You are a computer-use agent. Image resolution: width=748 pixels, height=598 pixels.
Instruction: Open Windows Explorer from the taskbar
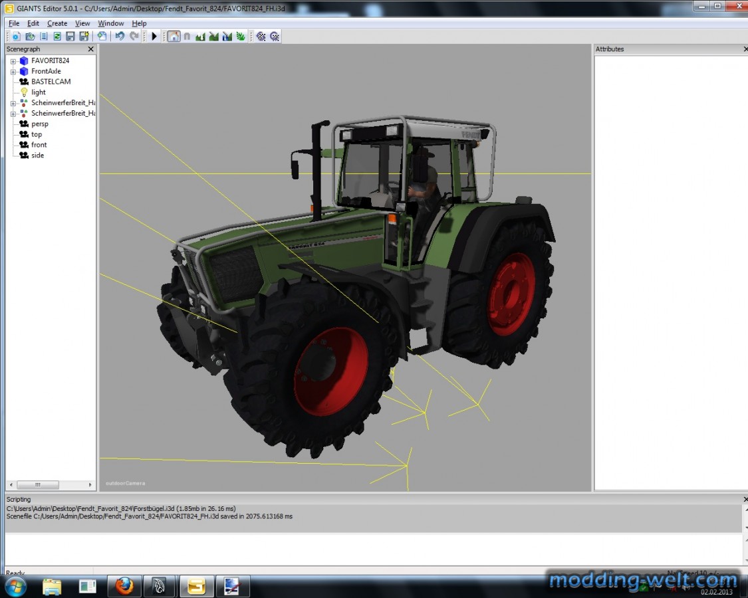[52, 586]
